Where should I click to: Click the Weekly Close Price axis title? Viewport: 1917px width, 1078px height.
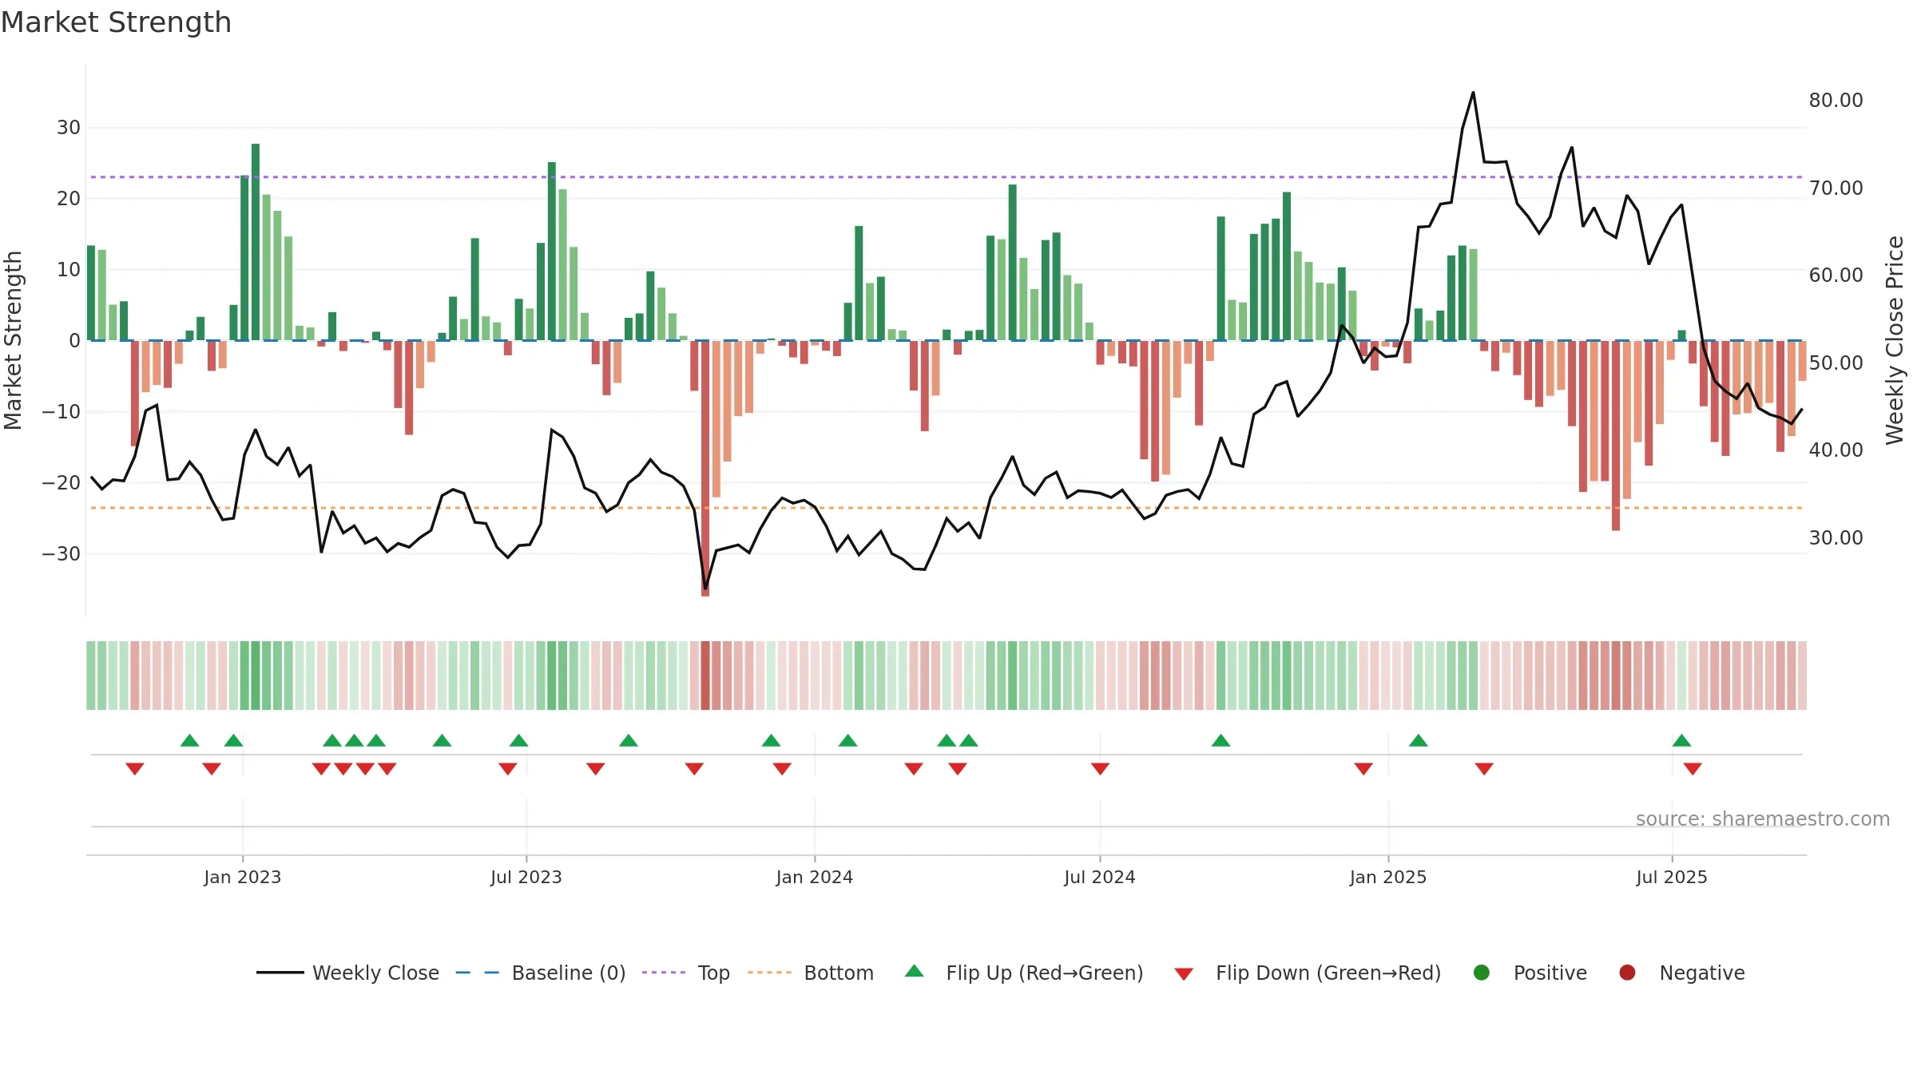pyautogui.click(x=1895, y=340)
